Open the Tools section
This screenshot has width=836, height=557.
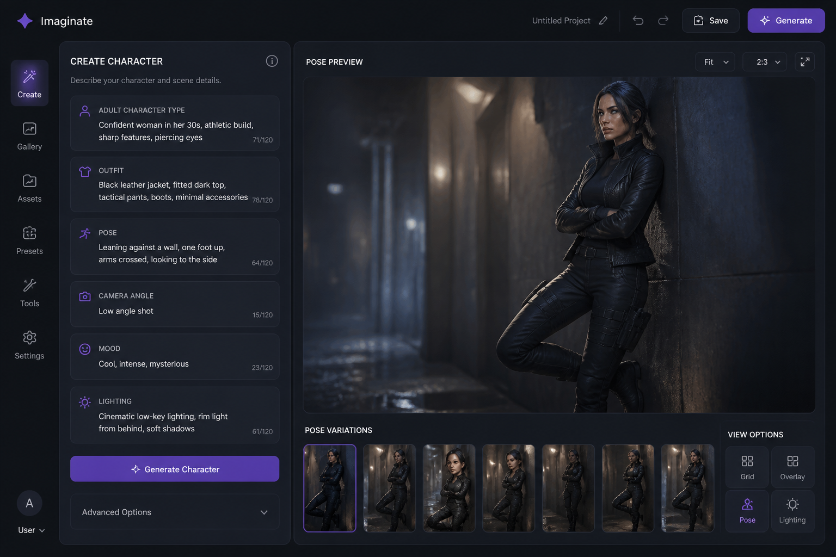(x=29, y=293)
